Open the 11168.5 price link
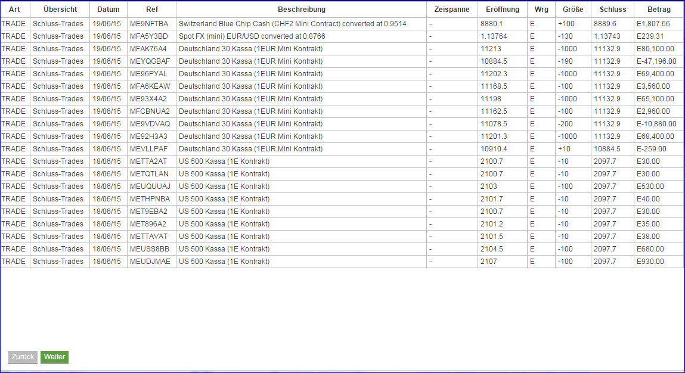 (490, 86)
